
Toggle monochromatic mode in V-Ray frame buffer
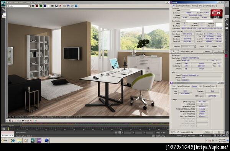coord(53,6)
